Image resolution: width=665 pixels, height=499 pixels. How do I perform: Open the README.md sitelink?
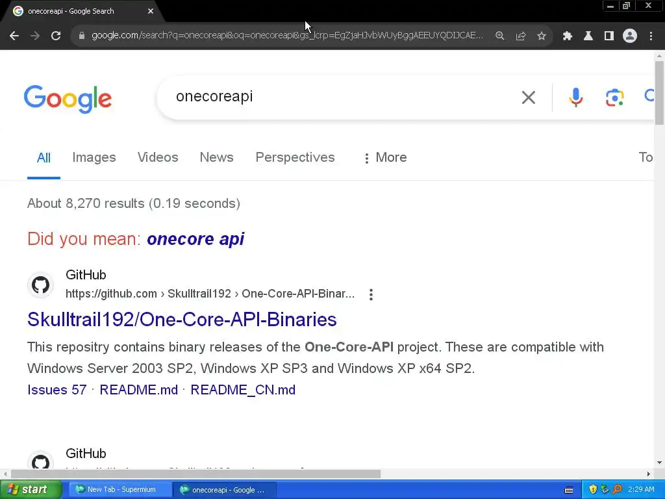point(139,390)
